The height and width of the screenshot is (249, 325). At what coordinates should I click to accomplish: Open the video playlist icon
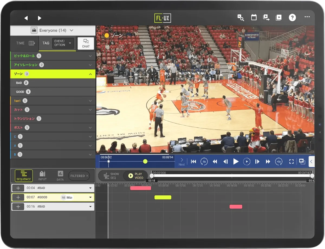(278, 18)
